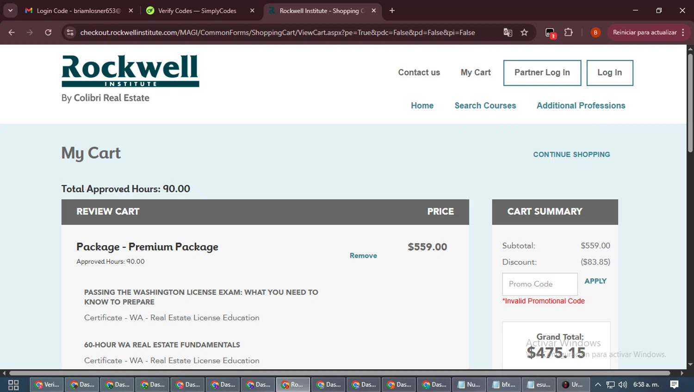Click the horizontal page scrollbar
The height and width of the screenshot is (392, 694).
340,373
